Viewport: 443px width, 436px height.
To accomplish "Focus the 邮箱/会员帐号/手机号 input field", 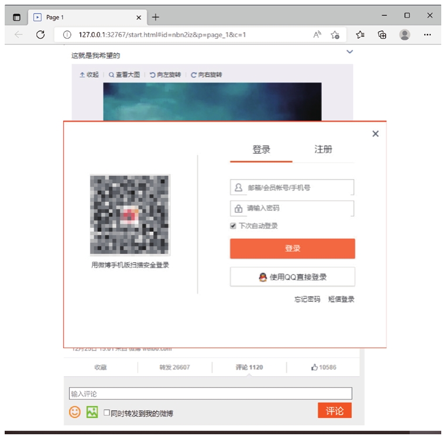I will coord(292,187).
